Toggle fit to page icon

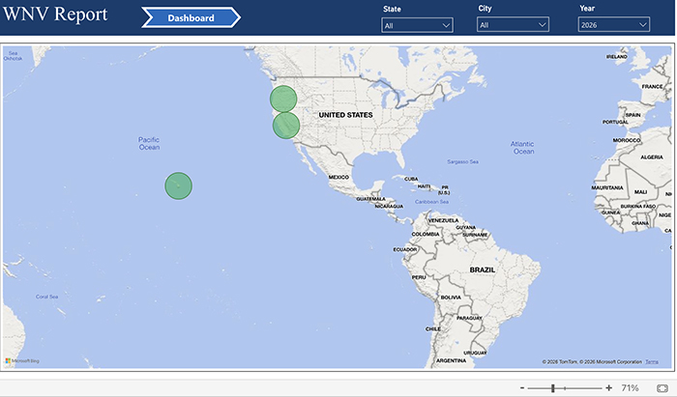click(x=662, y=387)
